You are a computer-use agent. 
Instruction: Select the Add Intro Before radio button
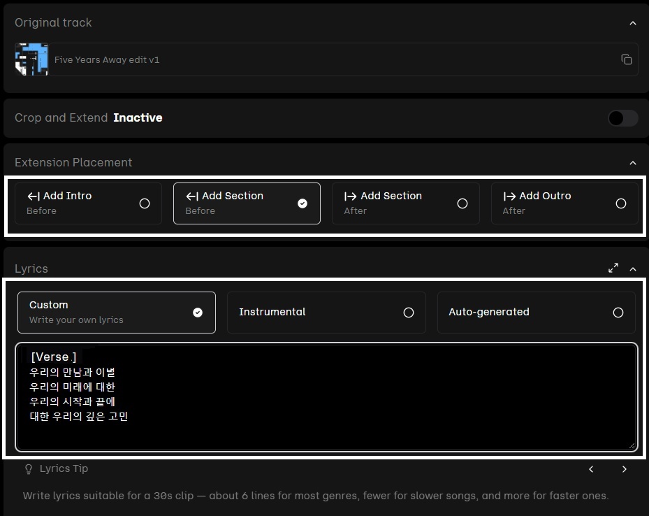pos(145,203)
